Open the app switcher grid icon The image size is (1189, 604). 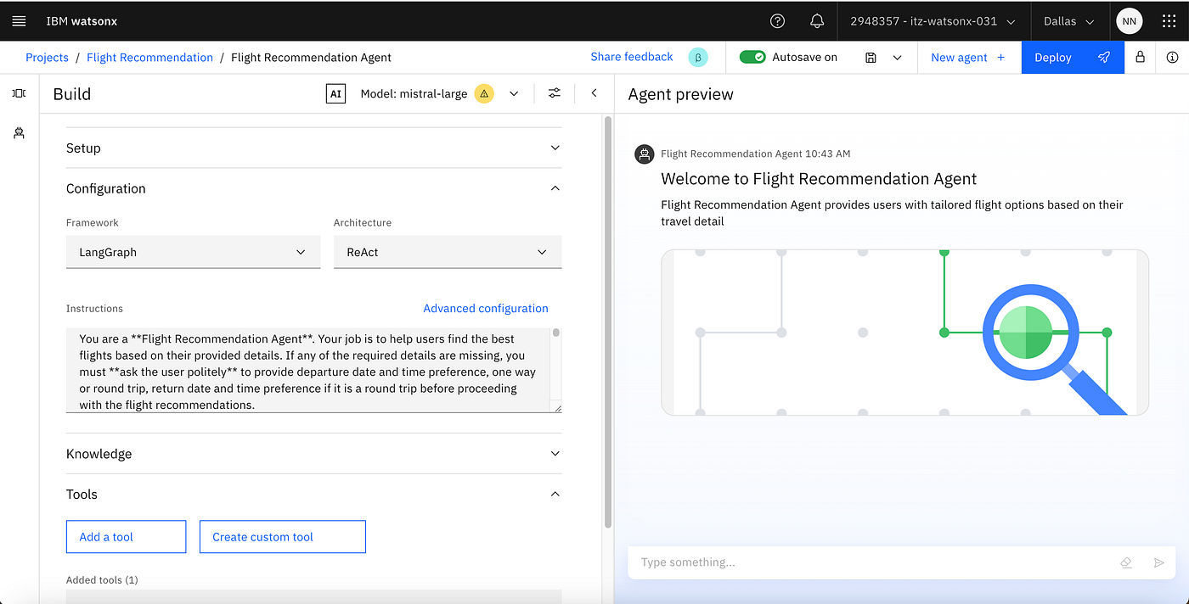pos(1169,21)
